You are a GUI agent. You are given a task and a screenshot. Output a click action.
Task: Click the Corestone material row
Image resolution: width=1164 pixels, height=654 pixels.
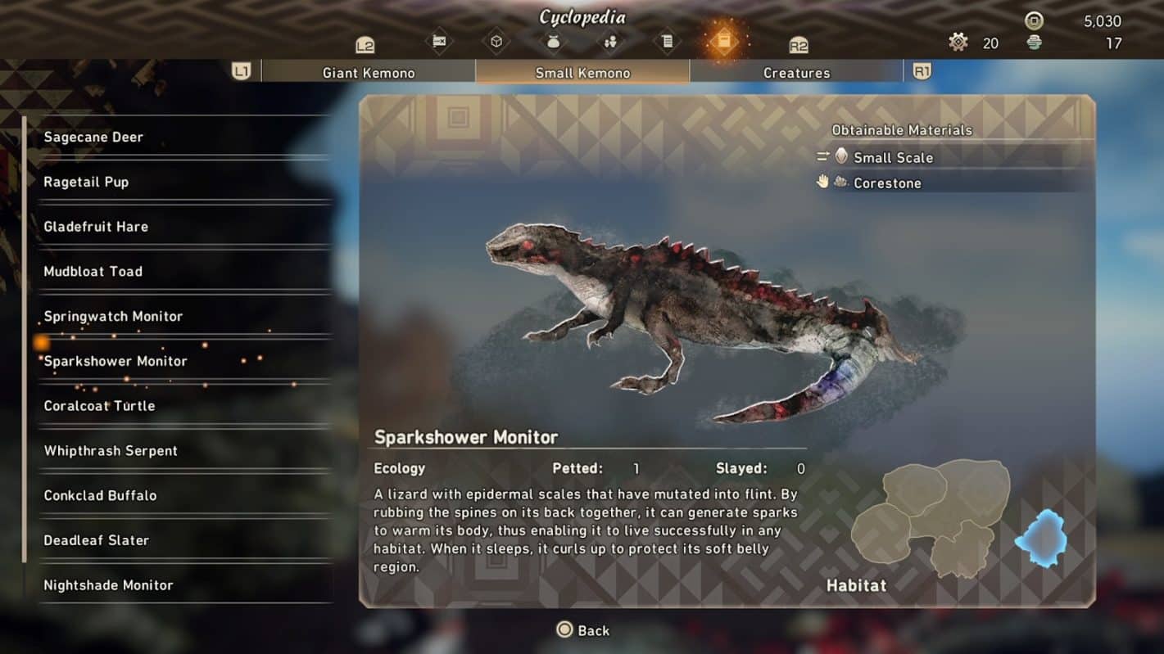tap(954, 183)
